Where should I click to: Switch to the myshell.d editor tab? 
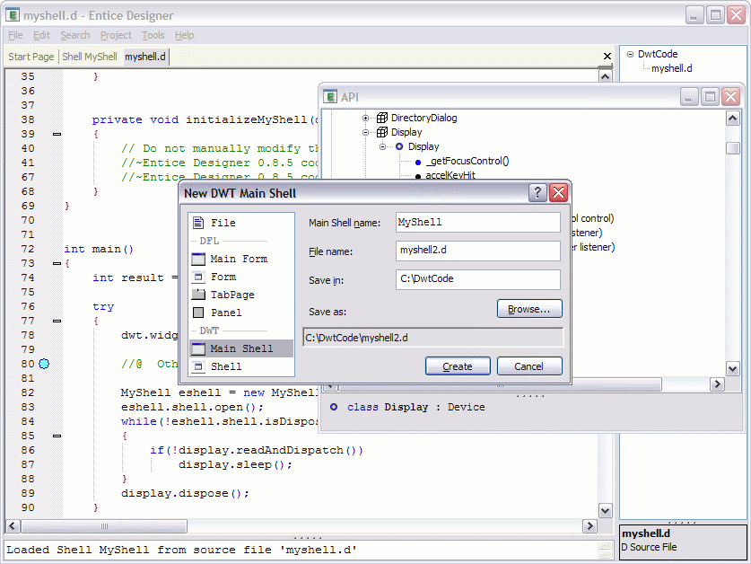tap(145, 57)
